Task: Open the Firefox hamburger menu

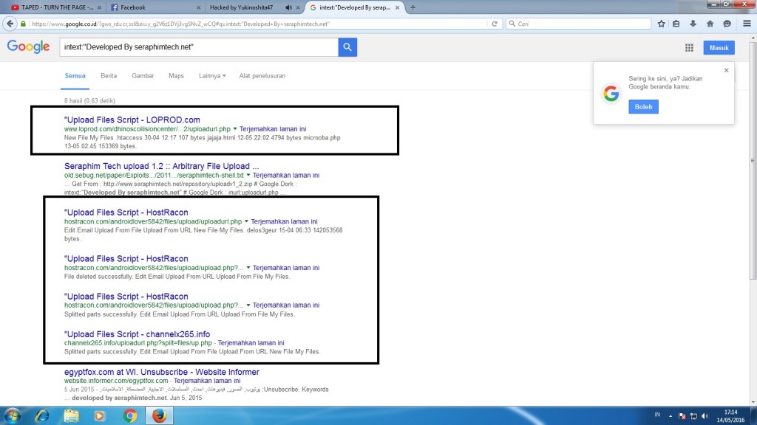Action: click(x=745, y=23)
